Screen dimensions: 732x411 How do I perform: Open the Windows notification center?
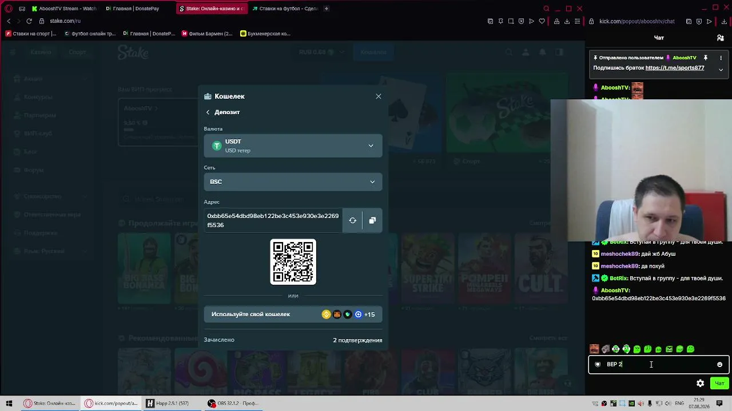pos(720,403)
